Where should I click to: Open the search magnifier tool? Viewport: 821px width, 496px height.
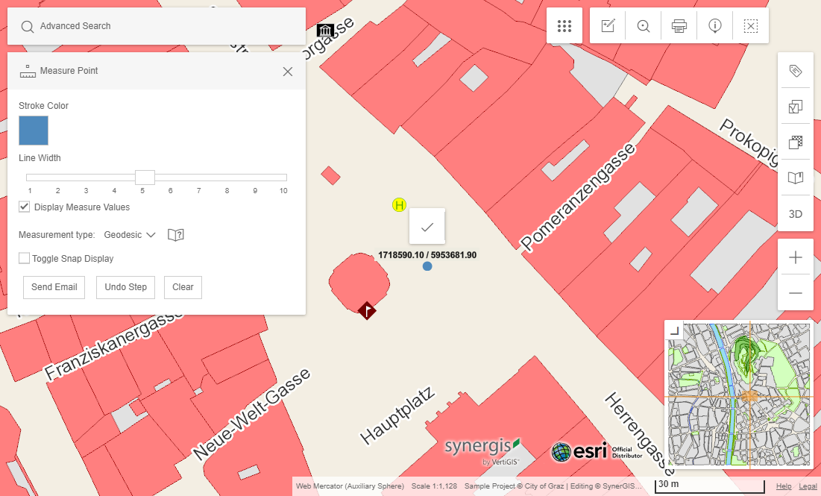coord(643,25)
